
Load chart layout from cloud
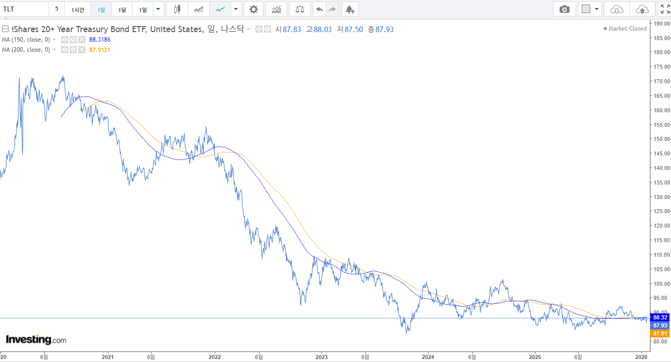[617, 9]
